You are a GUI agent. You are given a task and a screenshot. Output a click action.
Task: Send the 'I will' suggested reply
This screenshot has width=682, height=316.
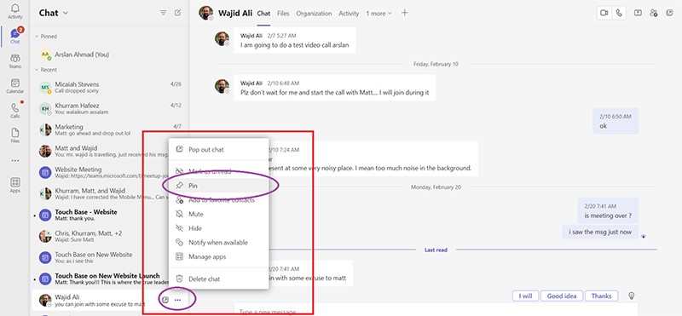click(x=525, y=296)
